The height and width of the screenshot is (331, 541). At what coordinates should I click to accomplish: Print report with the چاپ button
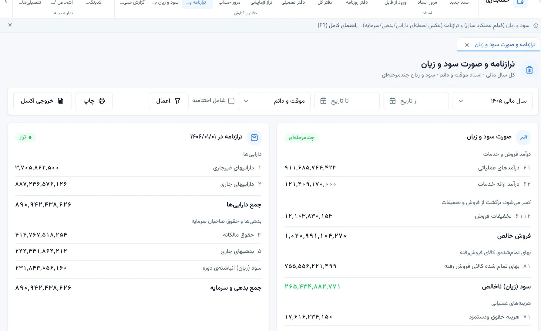click(94, 101)
